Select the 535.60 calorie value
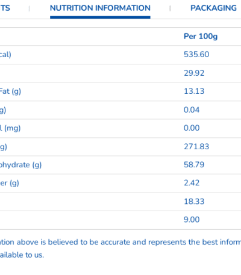Image resolution: width=241 pixels, height=275 pixels. tap(196, 55)
